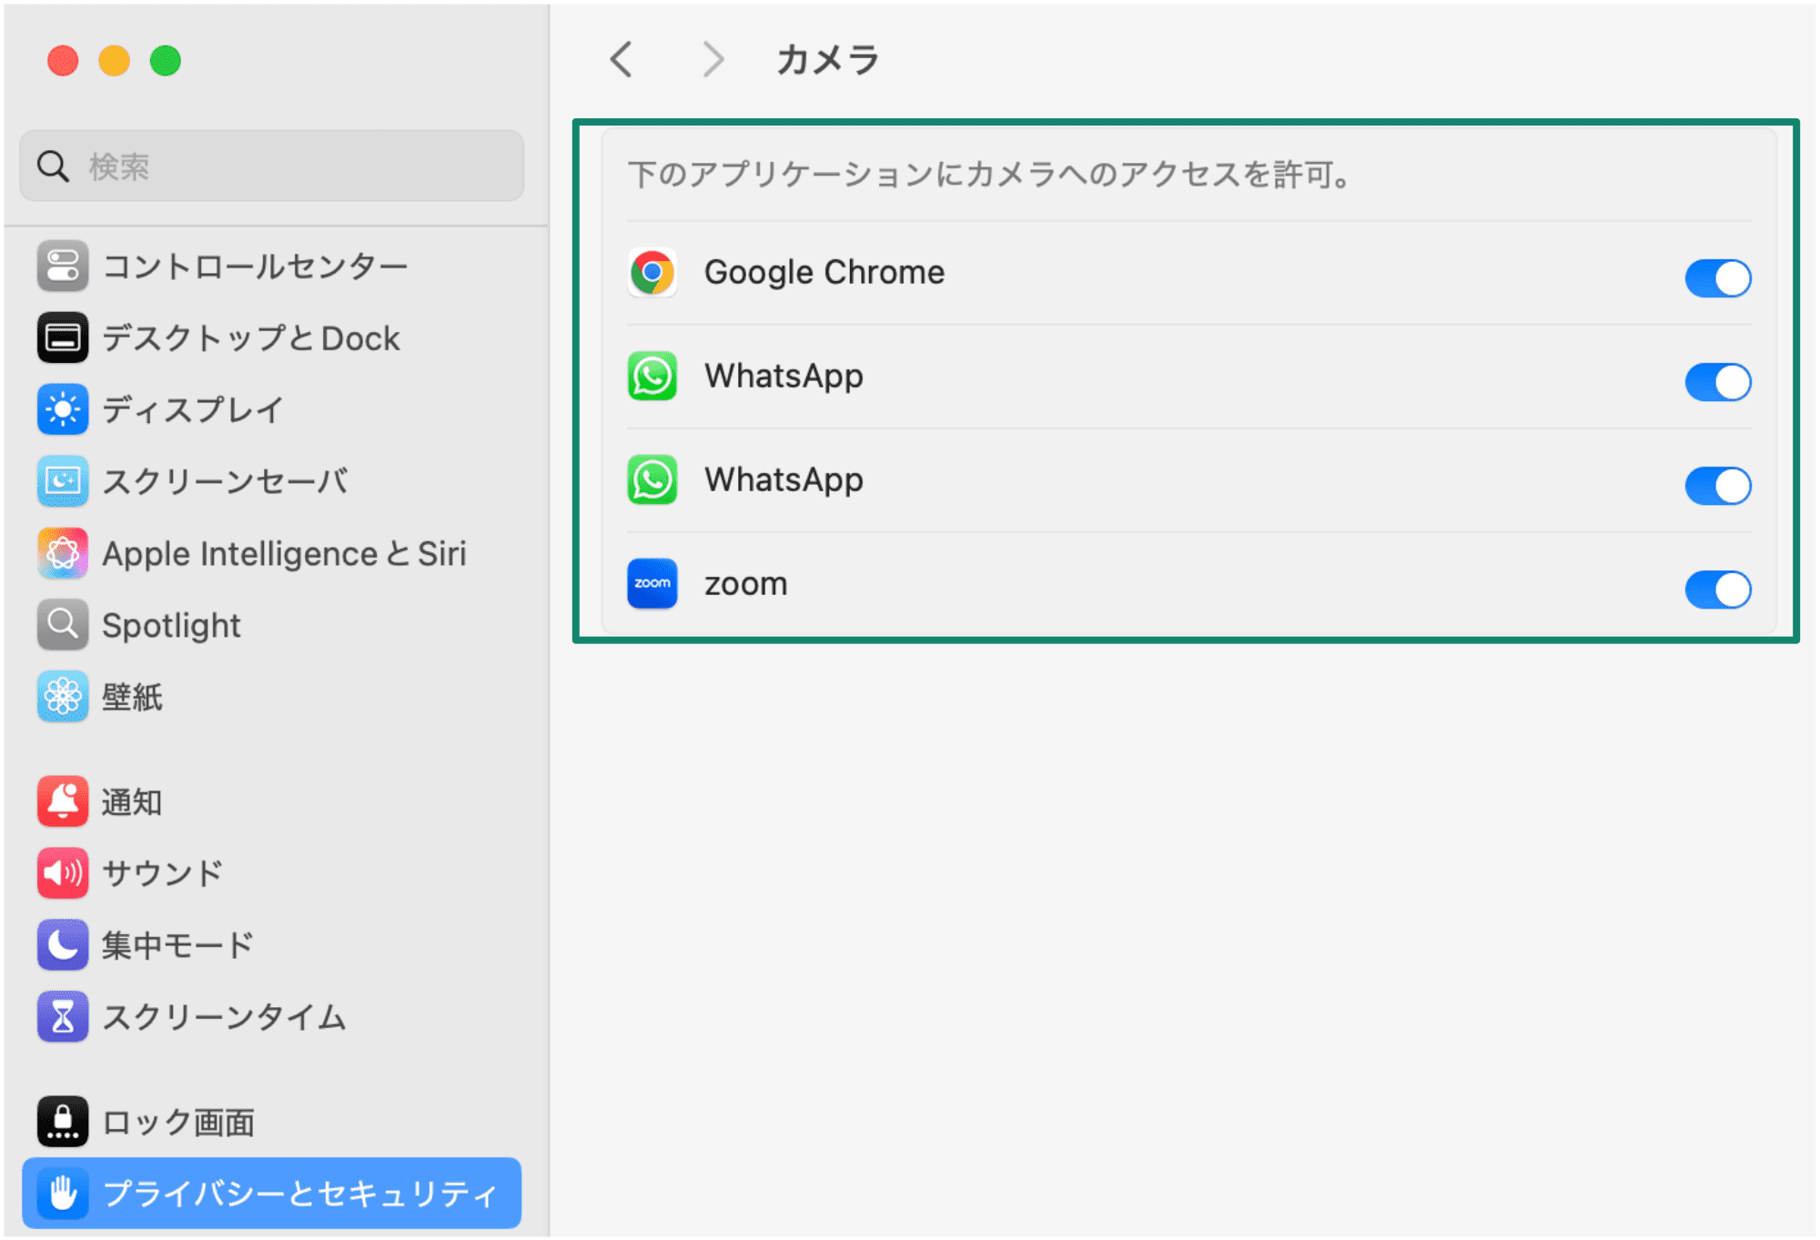1820x1240 pixels.
Task: Open the Sound speaker icon
Action: tap(62, 873)
